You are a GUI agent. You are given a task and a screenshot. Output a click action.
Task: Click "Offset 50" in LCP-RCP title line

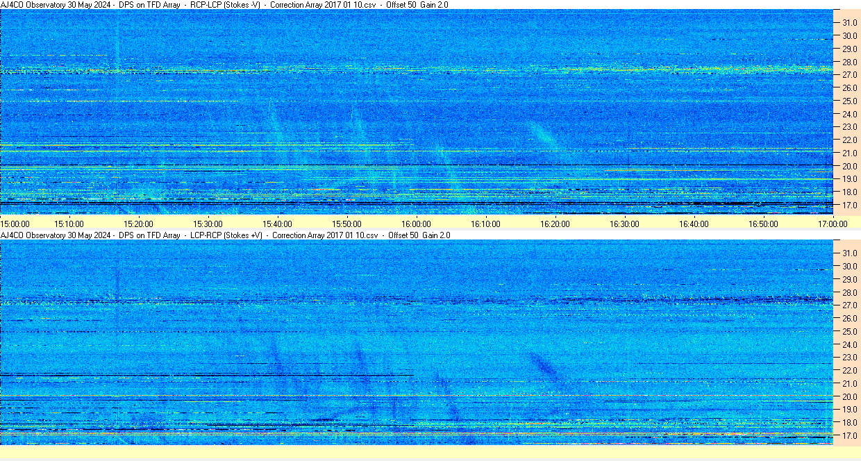click(x=403, y=235)
